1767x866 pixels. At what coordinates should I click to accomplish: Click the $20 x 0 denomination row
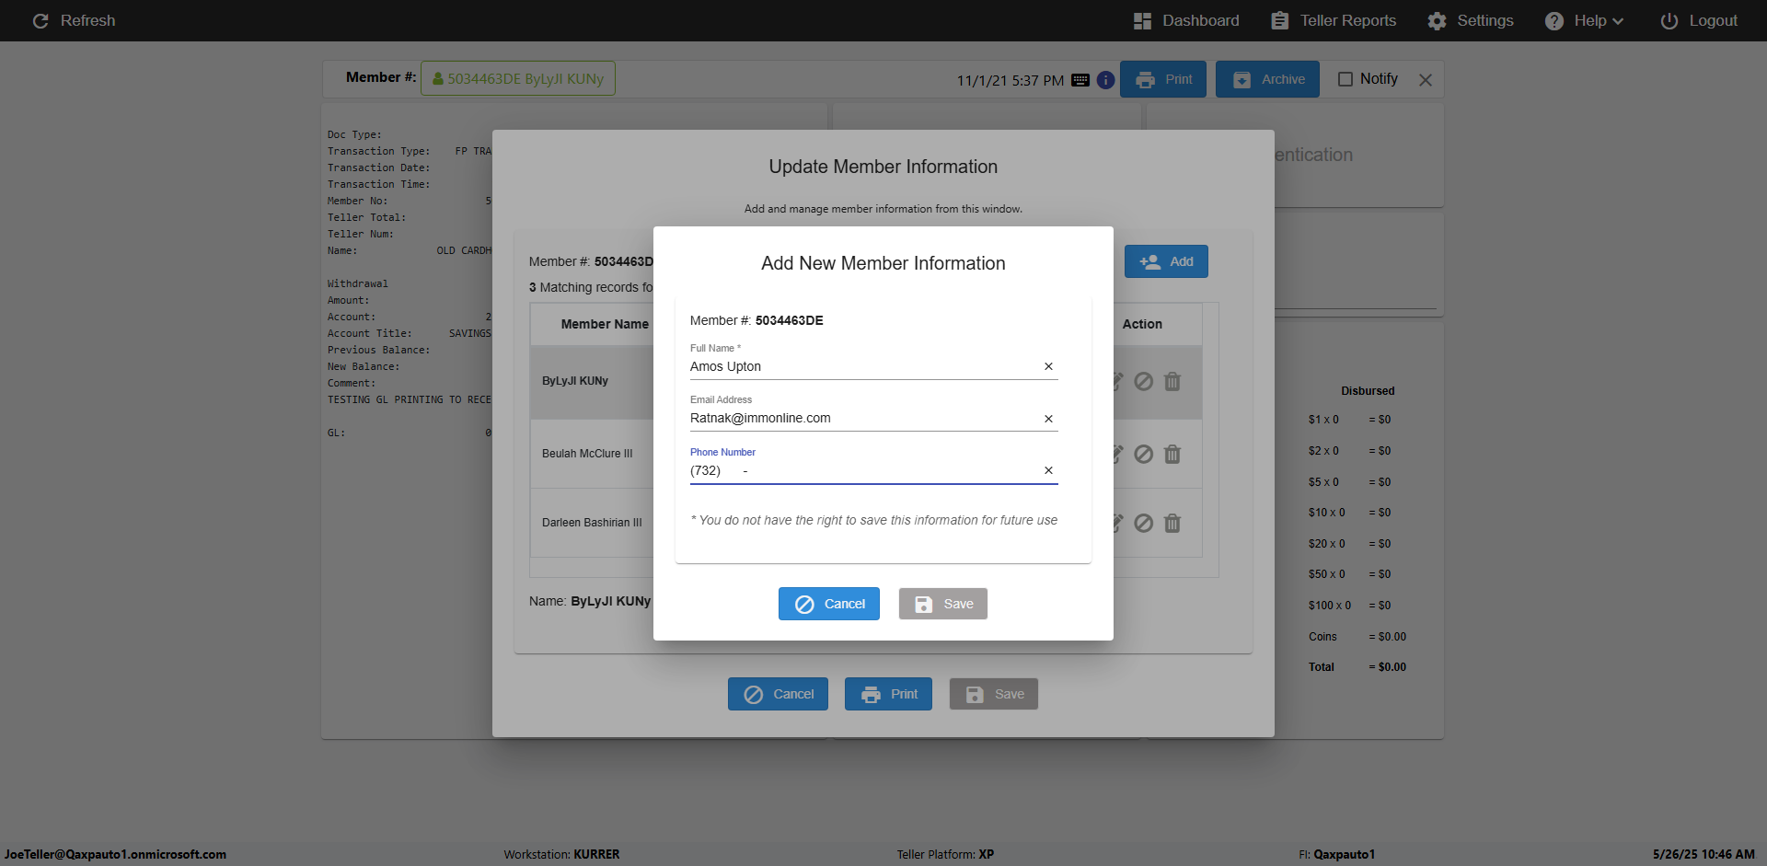click(x=1350, y=544)
